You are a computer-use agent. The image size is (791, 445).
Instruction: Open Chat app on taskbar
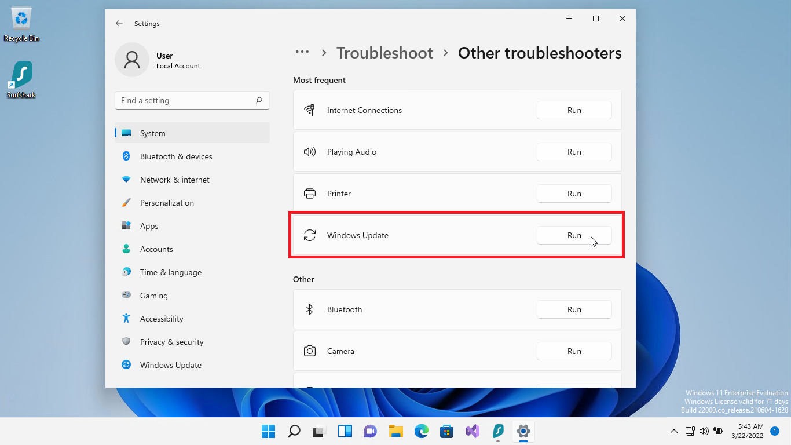click(x=370, y=431)
